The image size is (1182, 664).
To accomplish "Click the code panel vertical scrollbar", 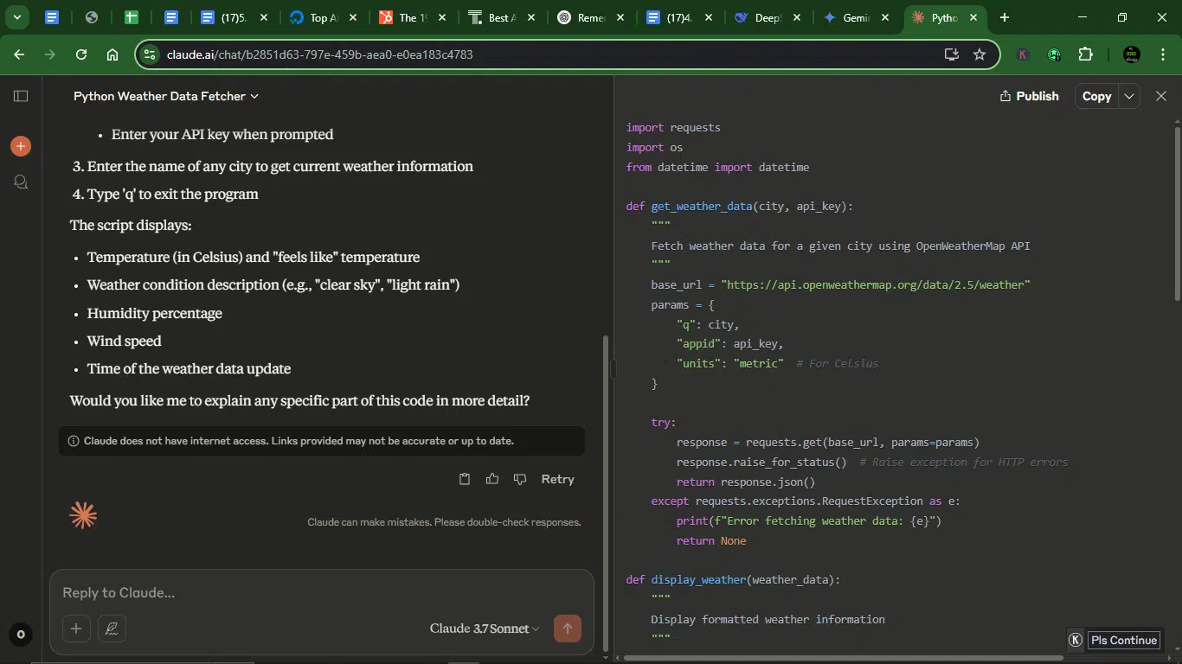I will (x=1177, y=213).
